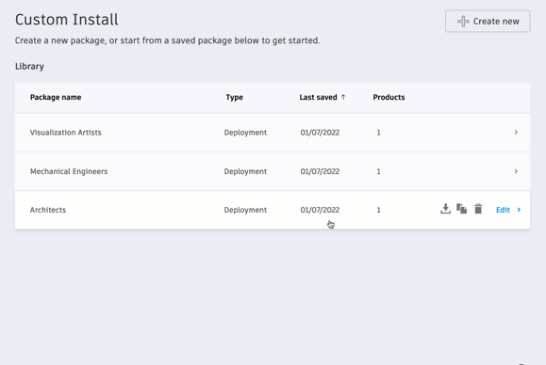Click date 01/07/2022 in Visualization Artists row
546x365 pixels.
[x=320, y=133]
